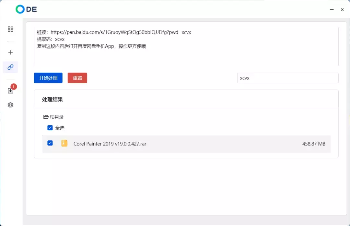Click the blue 开始处理 button
The image size is (350, 226).
[x=48, y=78]
